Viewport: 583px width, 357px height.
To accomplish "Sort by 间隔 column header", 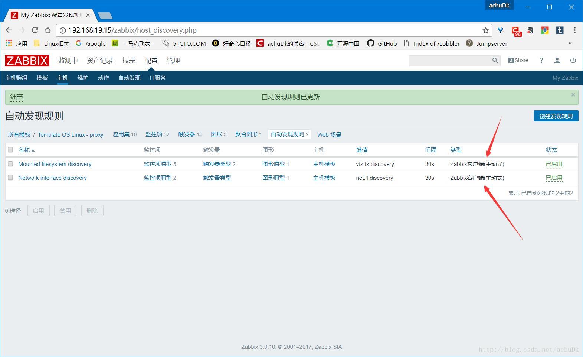I will [x=430, y=150].
